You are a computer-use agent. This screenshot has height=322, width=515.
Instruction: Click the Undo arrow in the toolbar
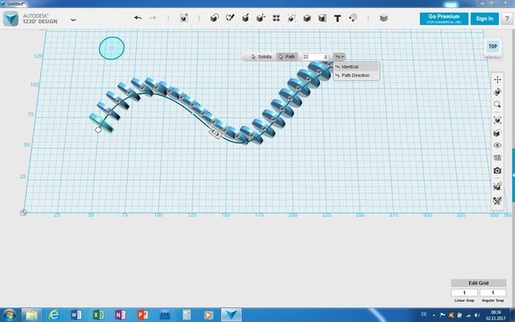click(138, 18)
